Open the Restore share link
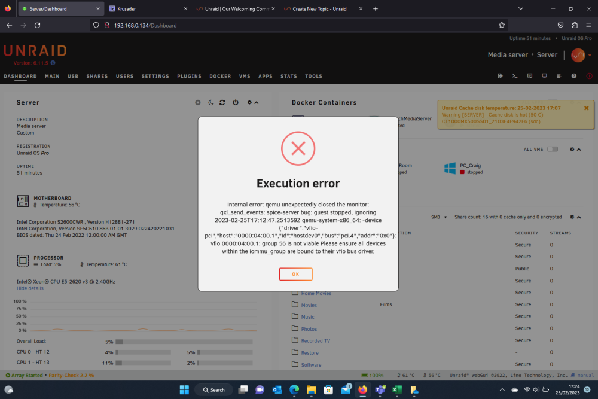This screenshot has width=598, height=399. click(310, 353)
